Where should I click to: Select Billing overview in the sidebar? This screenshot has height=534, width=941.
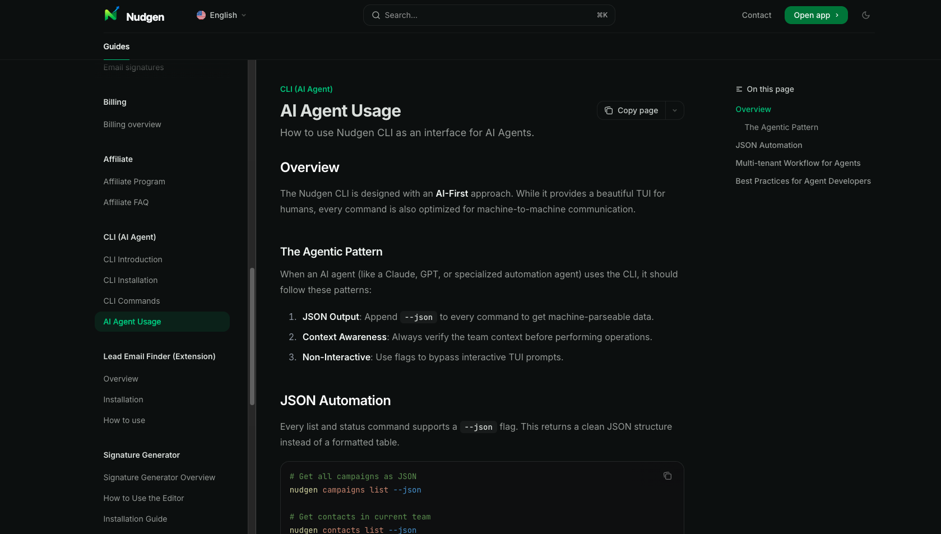132,124
